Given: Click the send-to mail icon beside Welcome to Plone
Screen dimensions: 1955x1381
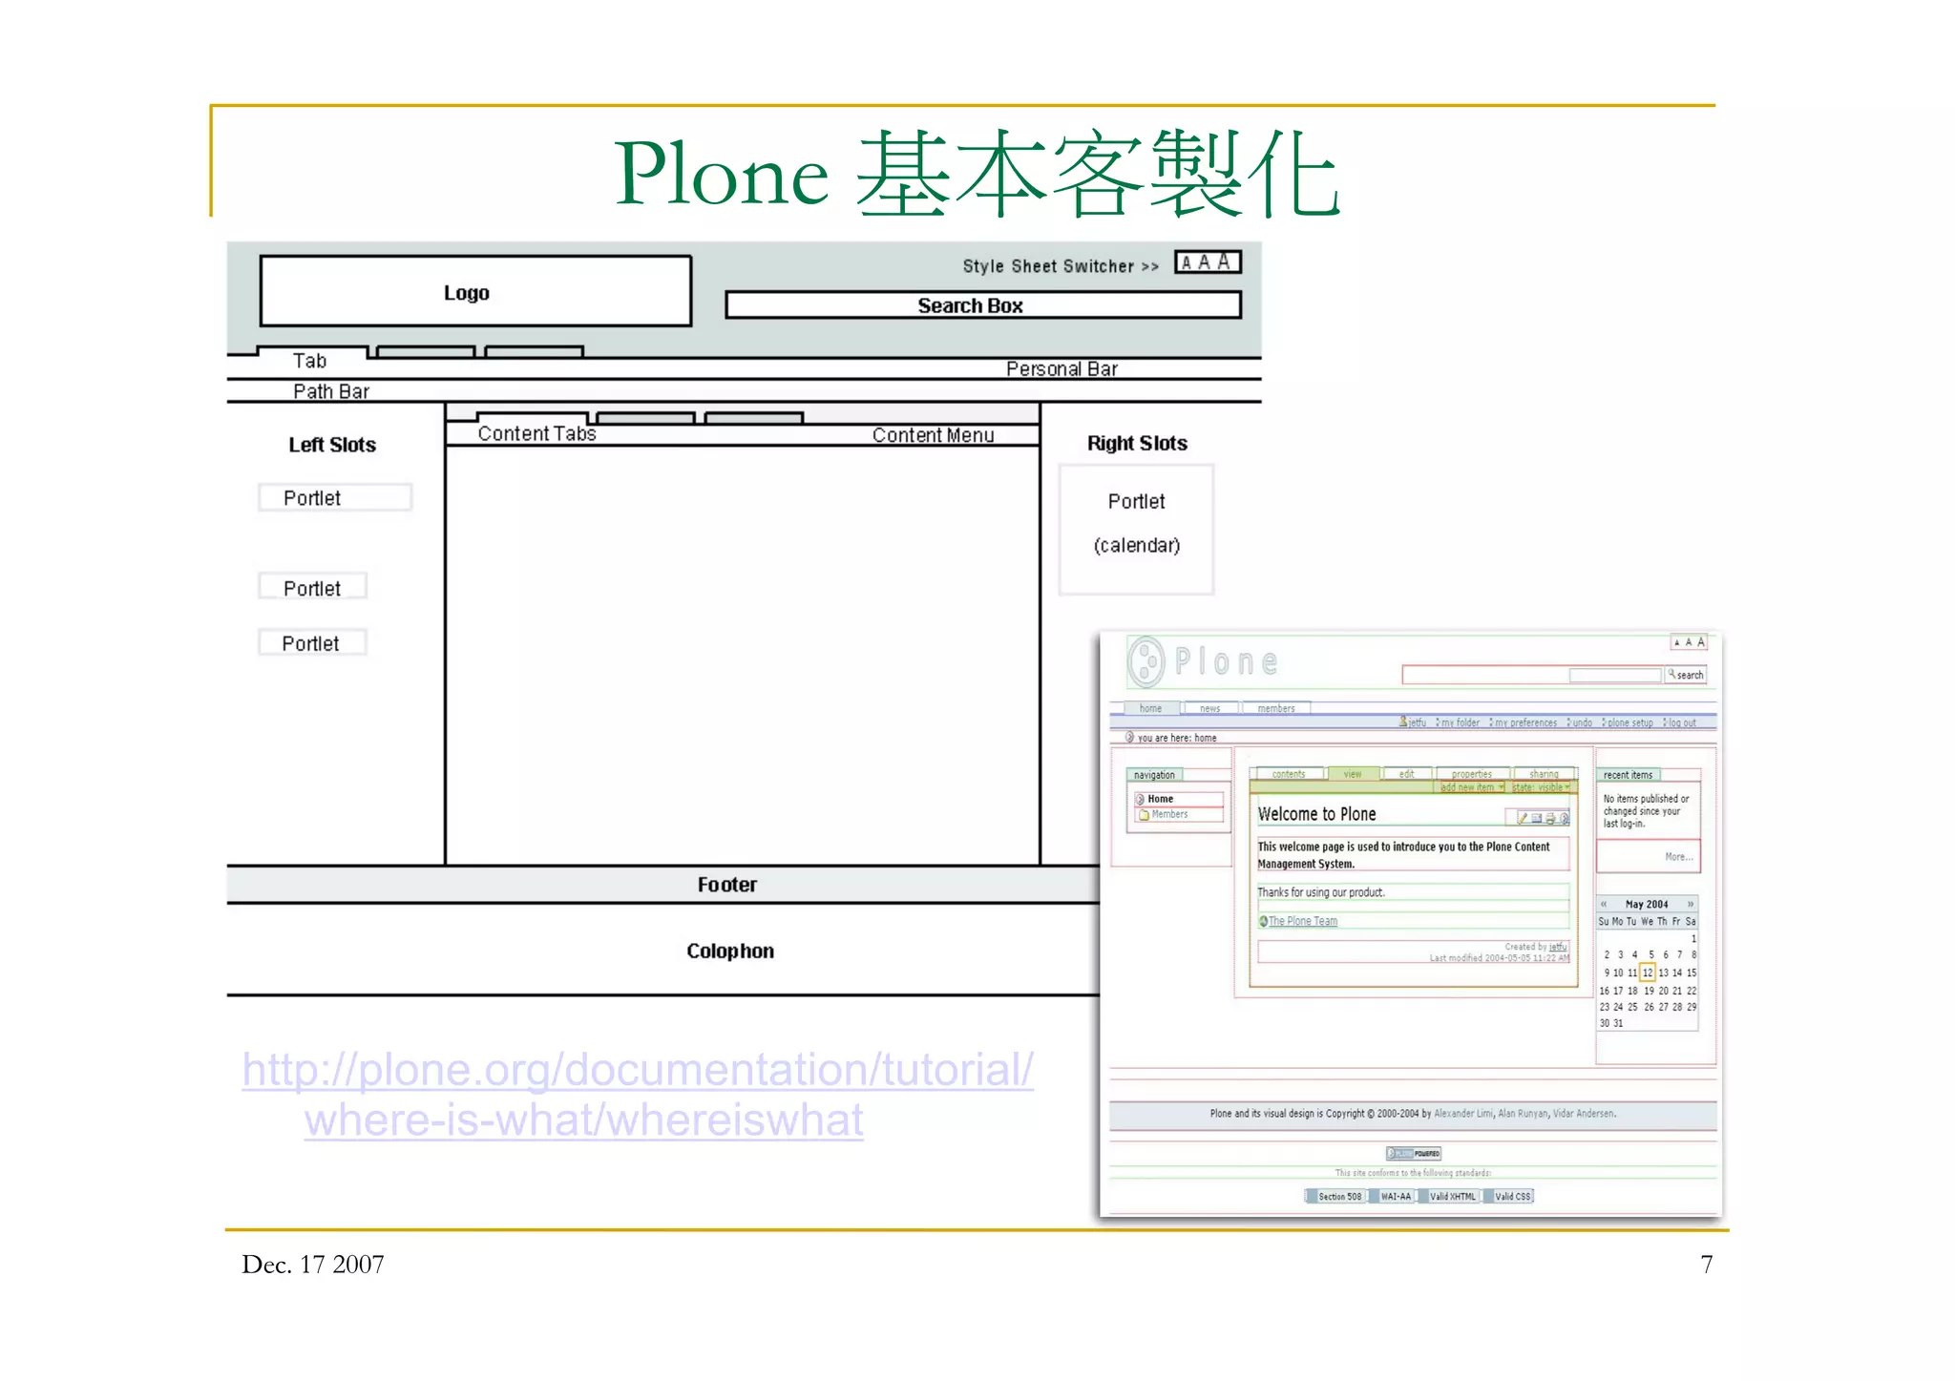Looking at the screenshot, I should pos(1537,818).
